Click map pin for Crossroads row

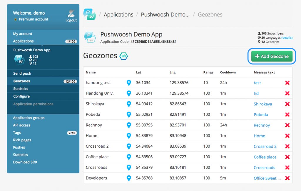(129, 168)
